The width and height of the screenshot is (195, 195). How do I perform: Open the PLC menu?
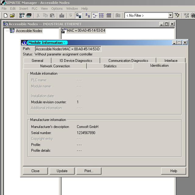click(x=34, y=9)
